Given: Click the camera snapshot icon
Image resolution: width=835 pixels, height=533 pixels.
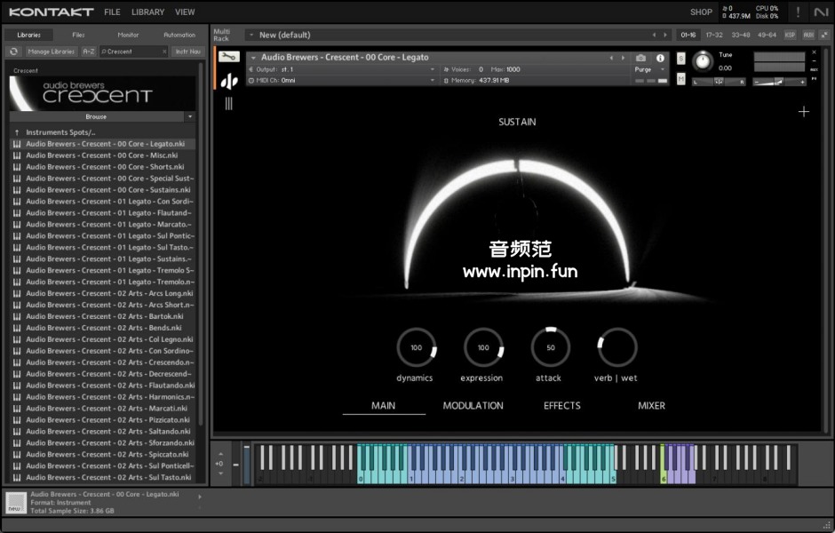Looking at the screenshot, I should tap(641, 58).
